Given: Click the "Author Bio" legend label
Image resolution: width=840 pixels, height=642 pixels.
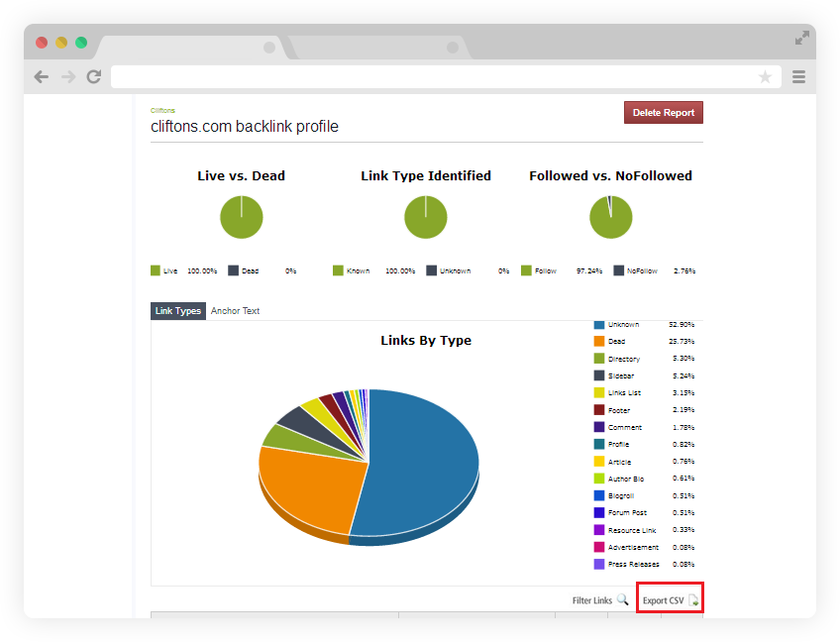Looking at the screenshot, I should coord(626,480).
